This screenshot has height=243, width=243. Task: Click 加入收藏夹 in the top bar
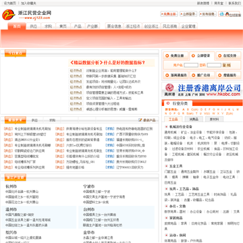point(28,3)
